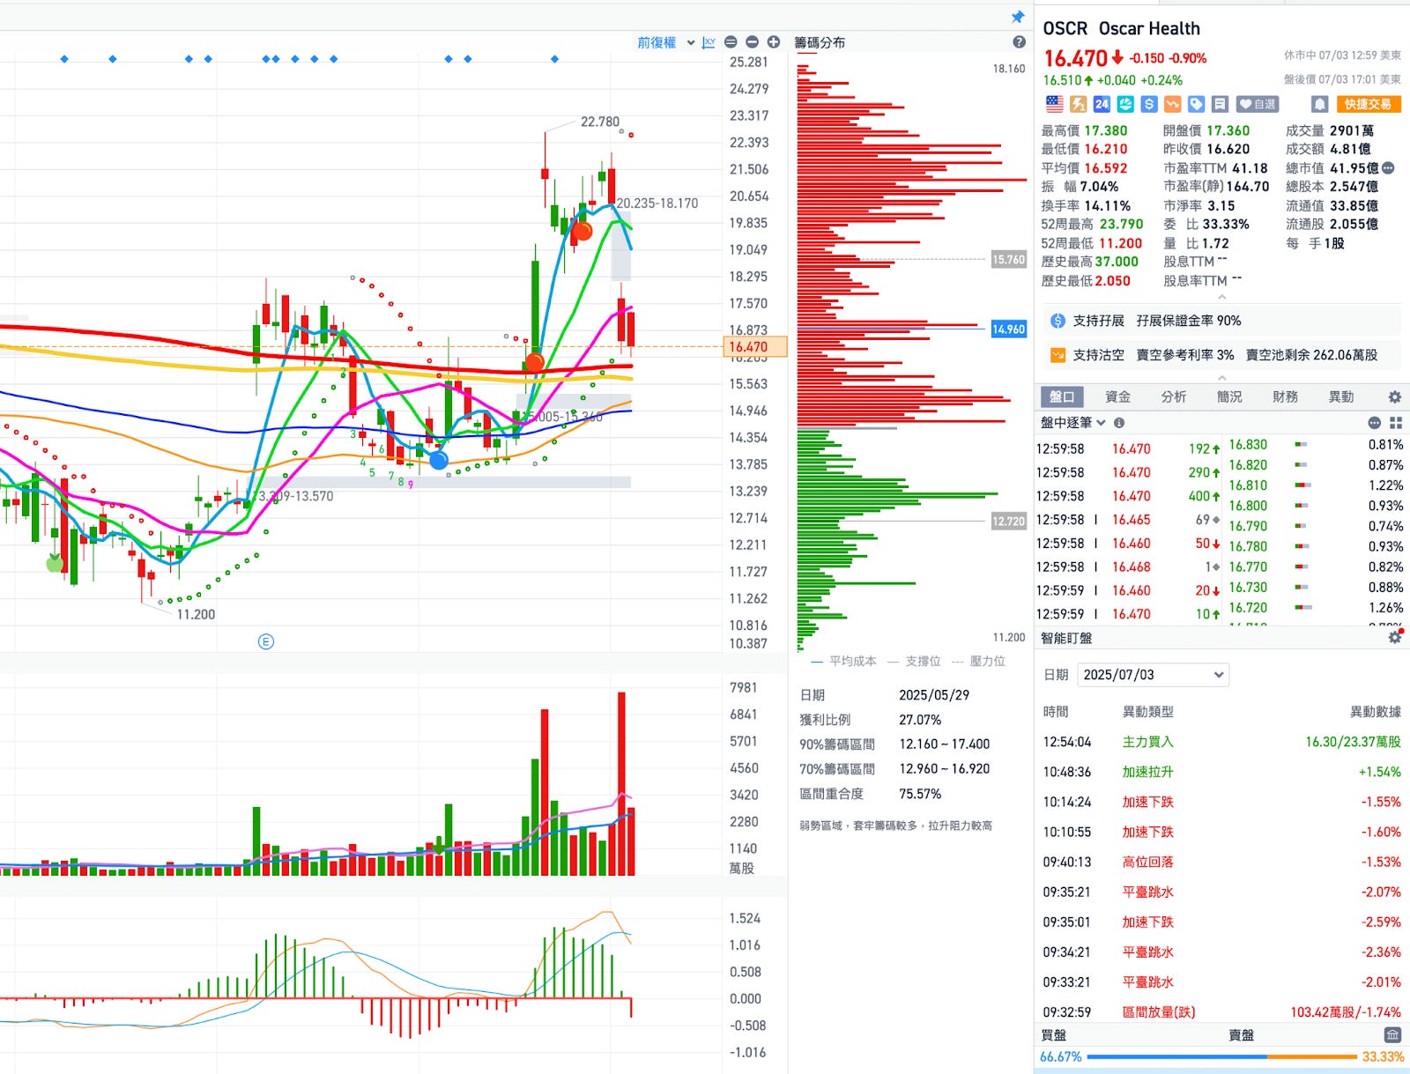Click info icon next to 盤中逐筆
The width and height of the screenshot is (1410, 1074).
coord(1119,423)
